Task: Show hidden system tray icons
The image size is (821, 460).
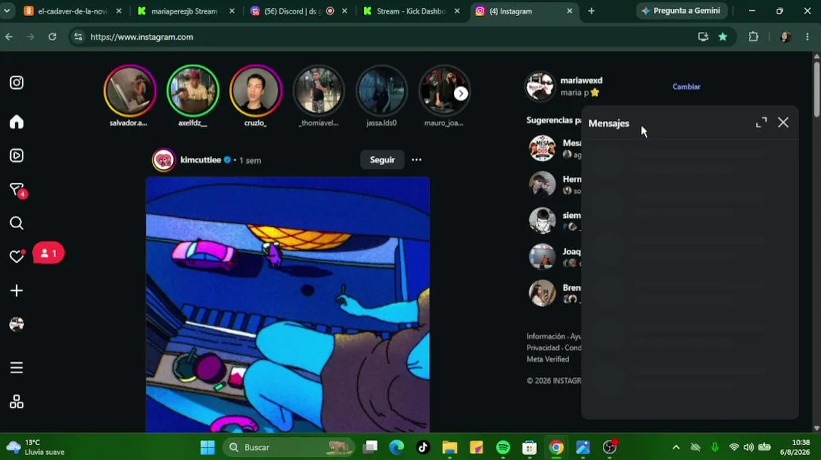Action: [x=676, y=447]
